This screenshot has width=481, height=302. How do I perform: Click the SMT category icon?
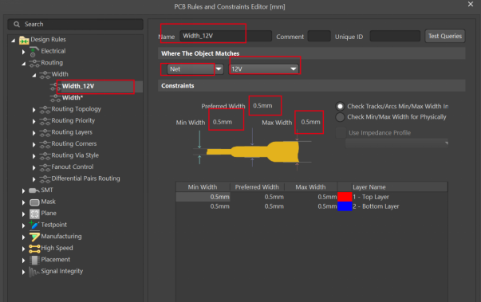tap(34, 190)
